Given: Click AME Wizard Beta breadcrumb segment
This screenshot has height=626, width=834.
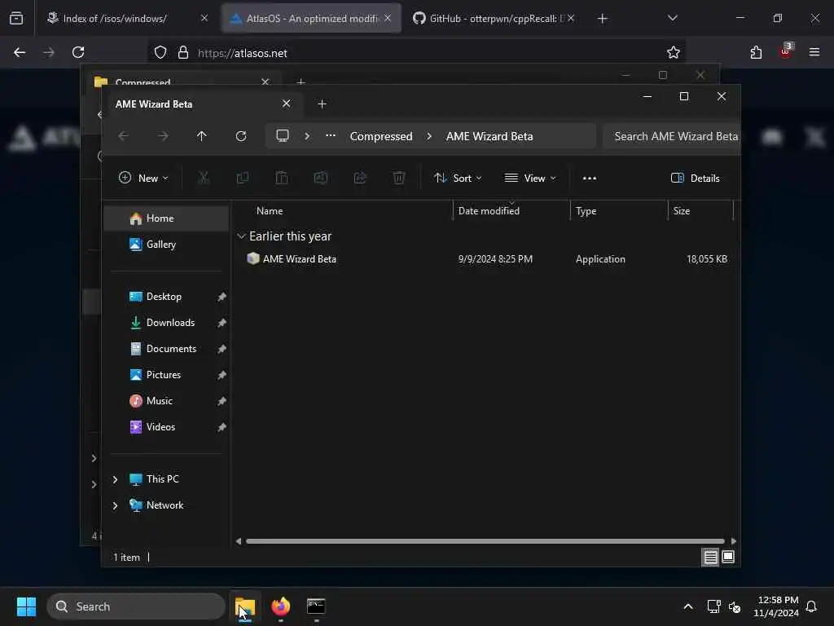Looking at the screenshot, I should (x=489, y=136).
